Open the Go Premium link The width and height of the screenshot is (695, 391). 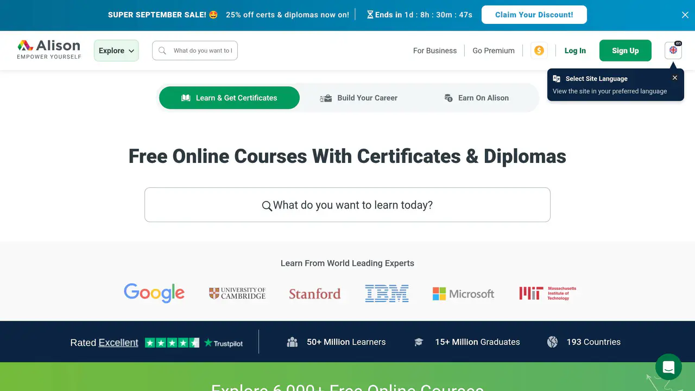[x=494, y=51]
